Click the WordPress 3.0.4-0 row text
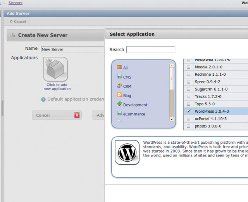The height and width of the screenshot is (202, 248). 212,111
